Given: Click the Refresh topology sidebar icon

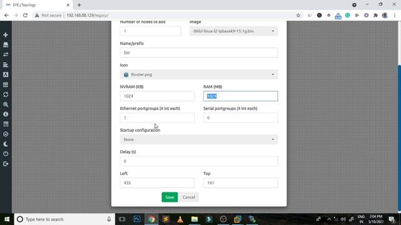Looking at the screenshot, I should [6, 94].
